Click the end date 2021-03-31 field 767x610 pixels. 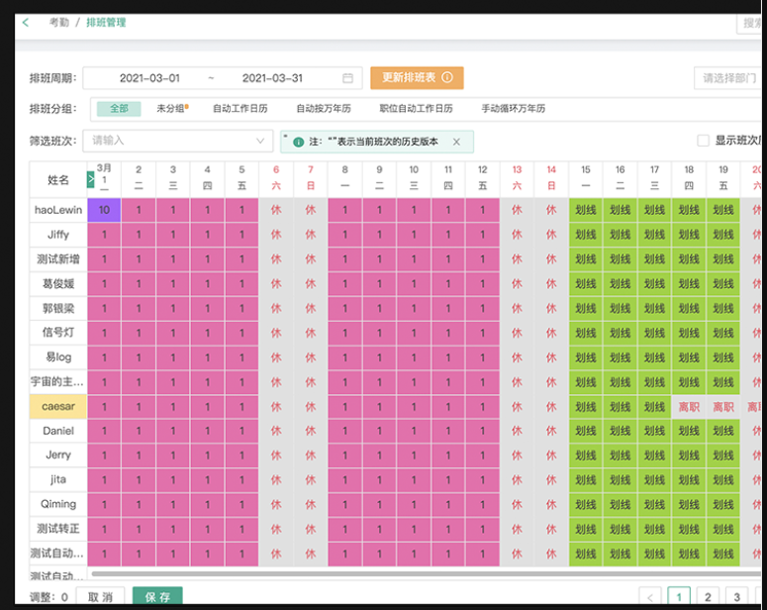click(272, 78)
